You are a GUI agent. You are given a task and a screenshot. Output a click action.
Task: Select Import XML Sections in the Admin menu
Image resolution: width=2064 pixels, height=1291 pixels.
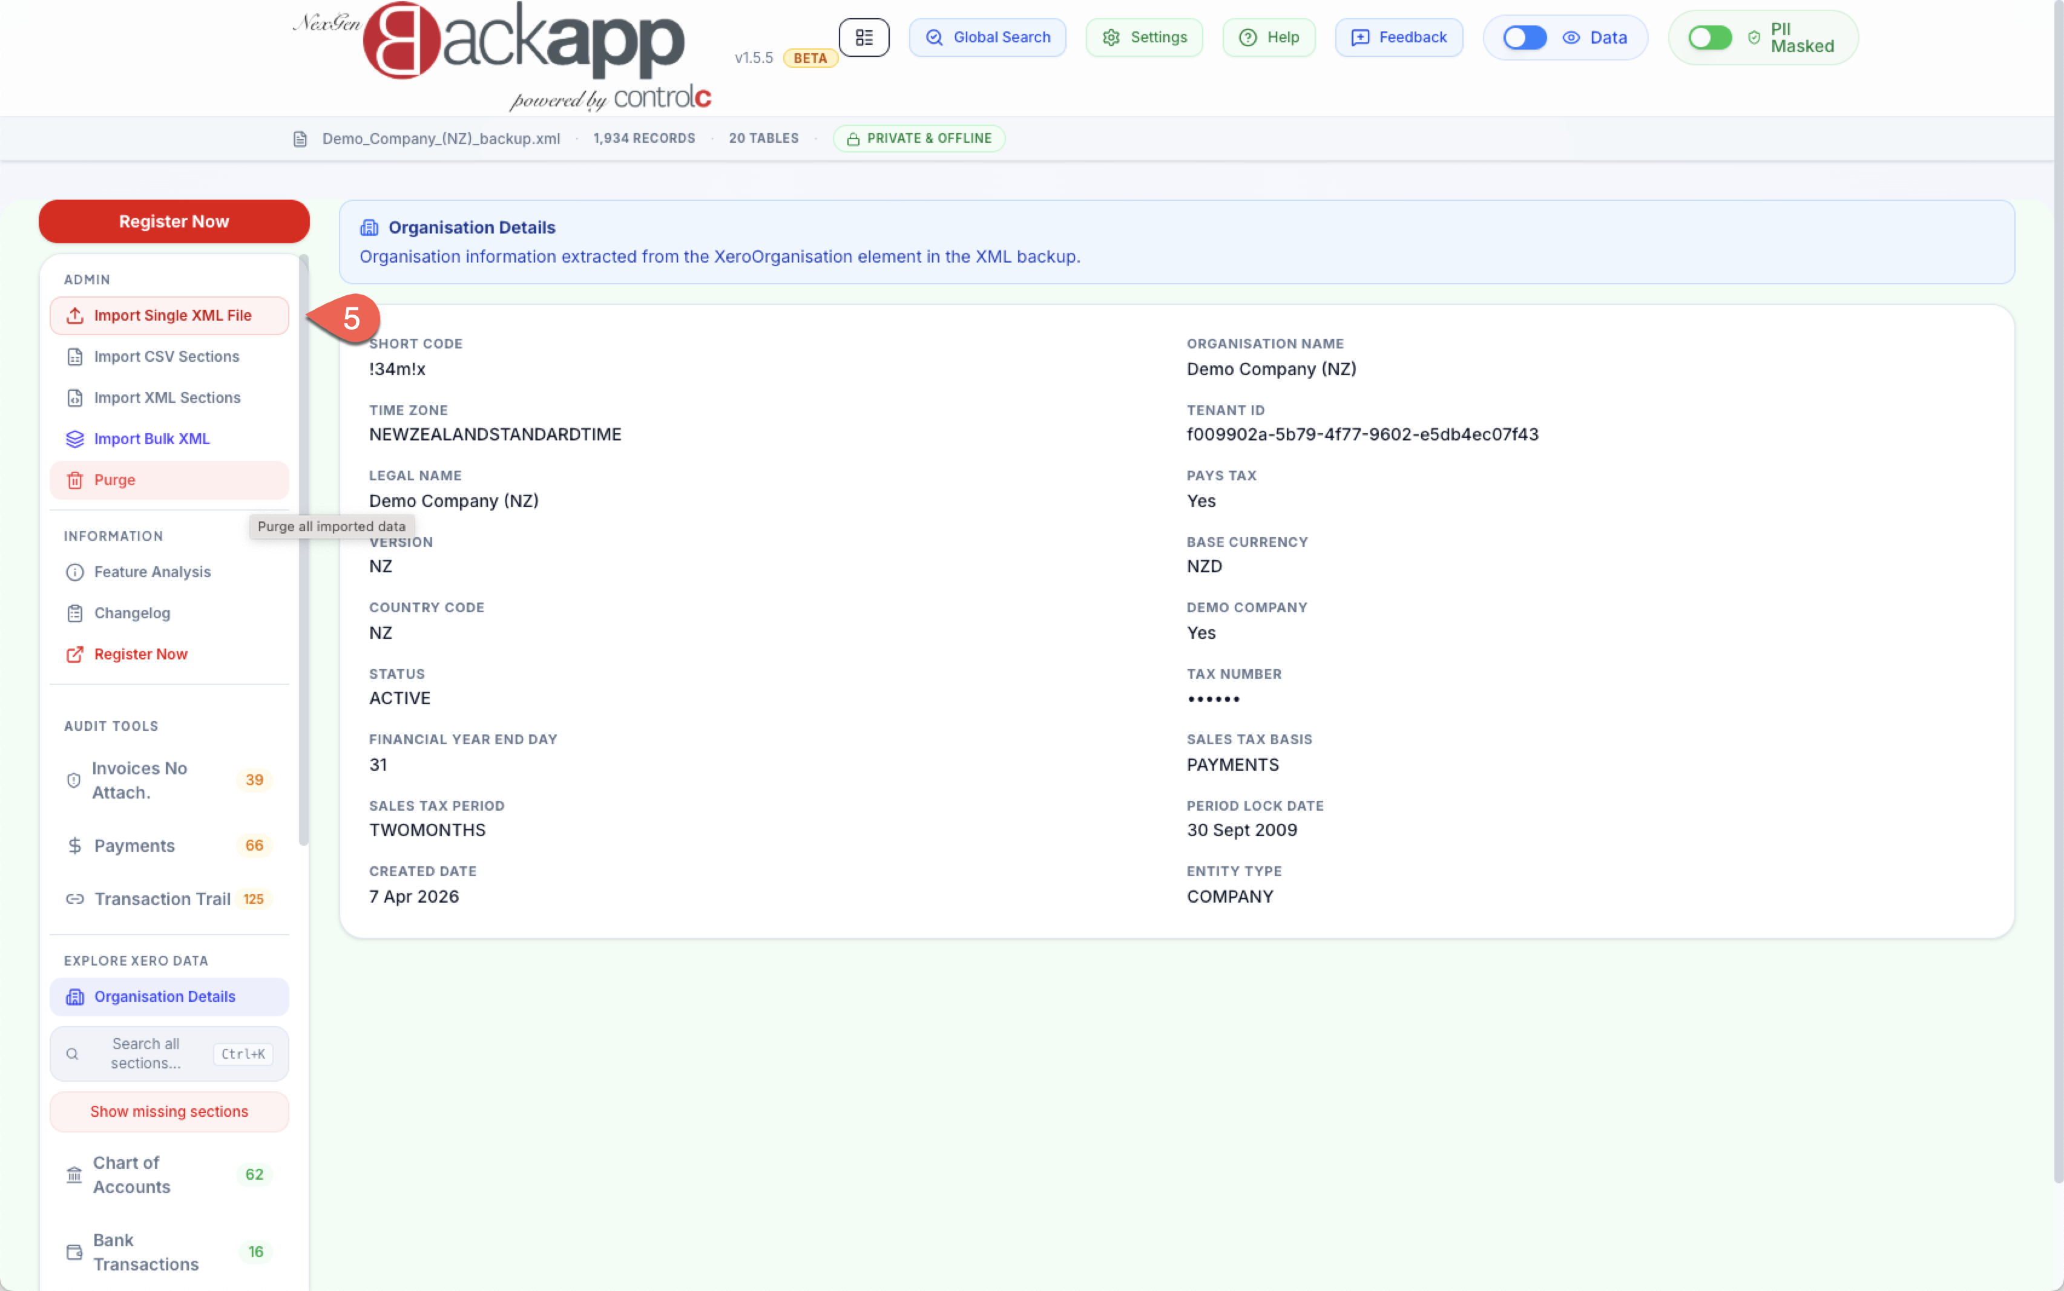(x=168, y=398)
